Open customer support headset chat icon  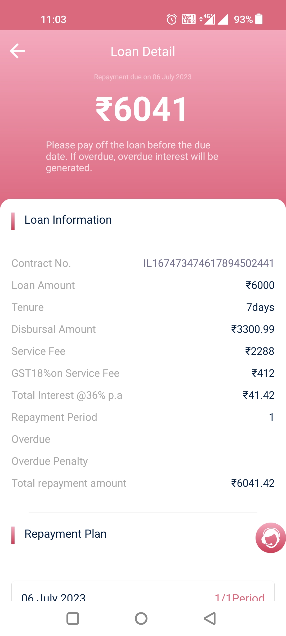click(270, 538)
